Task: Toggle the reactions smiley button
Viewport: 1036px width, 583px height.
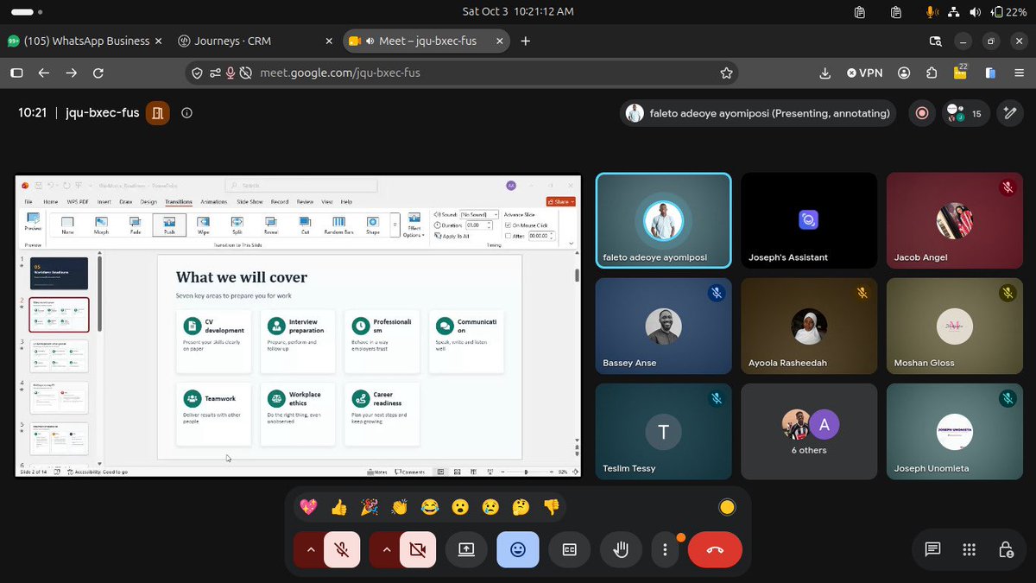Action: [518, 549]
